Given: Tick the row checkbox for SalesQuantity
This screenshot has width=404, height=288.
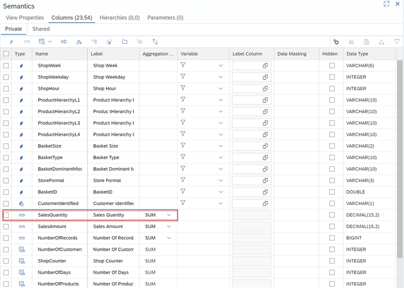Looking at the screenshot, I should click(6, 215).
